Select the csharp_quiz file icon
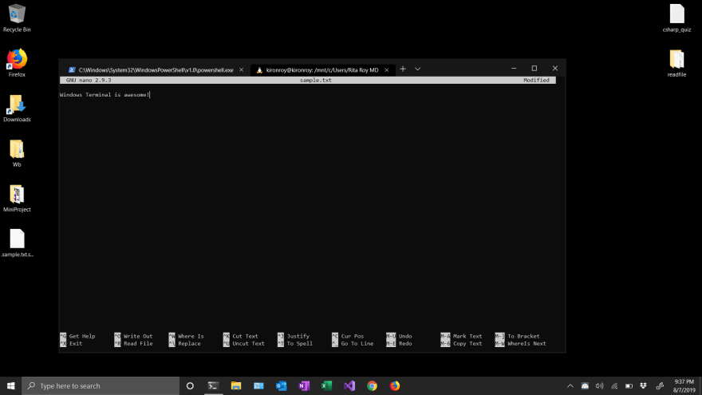702x395 pixels. 676,18
